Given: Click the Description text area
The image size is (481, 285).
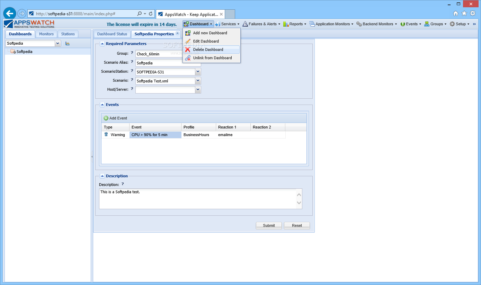Looking at the screenshot, I should (201, 199).
